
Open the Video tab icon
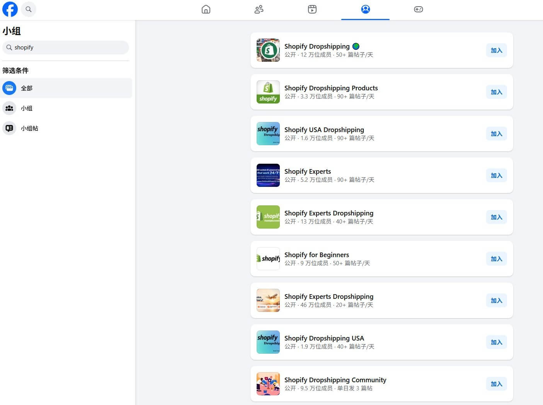coord(312,9)
